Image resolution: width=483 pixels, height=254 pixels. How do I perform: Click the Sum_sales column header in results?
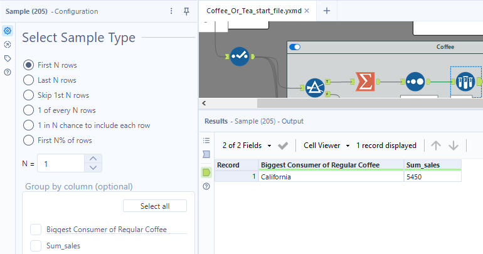tap(432, 165)
